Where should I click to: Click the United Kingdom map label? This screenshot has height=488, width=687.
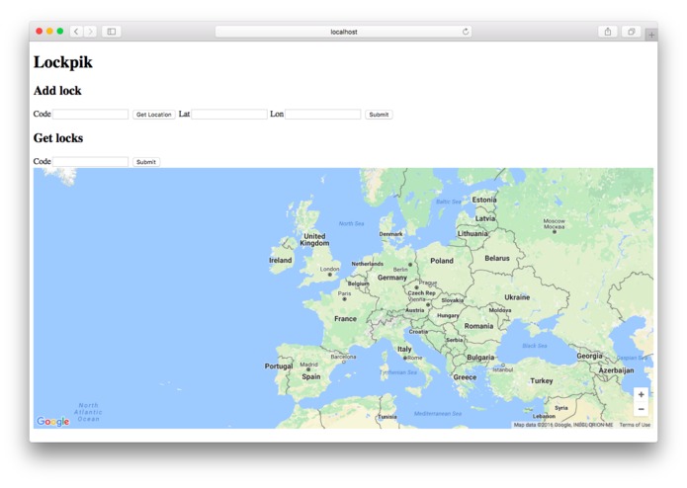pyautogui.click(x=314, y=239)
